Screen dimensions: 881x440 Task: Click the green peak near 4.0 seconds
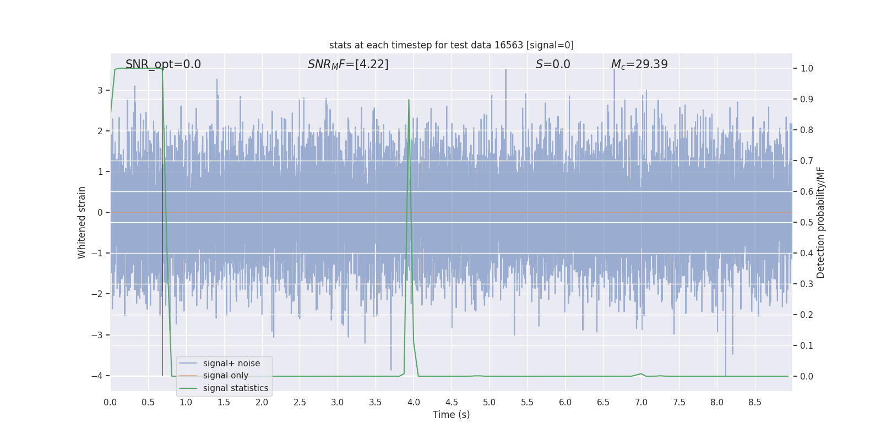(409, 100)
